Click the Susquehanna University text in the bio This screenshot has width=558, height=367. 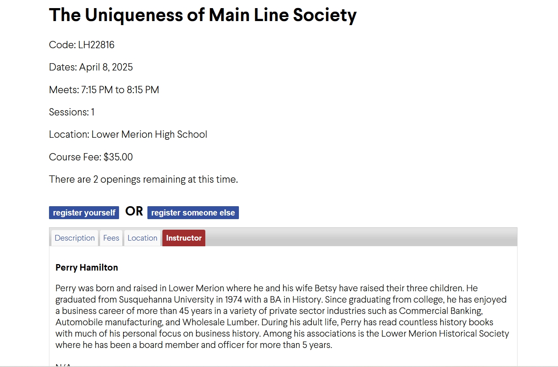pyautogui.click(x=166, y=300)
